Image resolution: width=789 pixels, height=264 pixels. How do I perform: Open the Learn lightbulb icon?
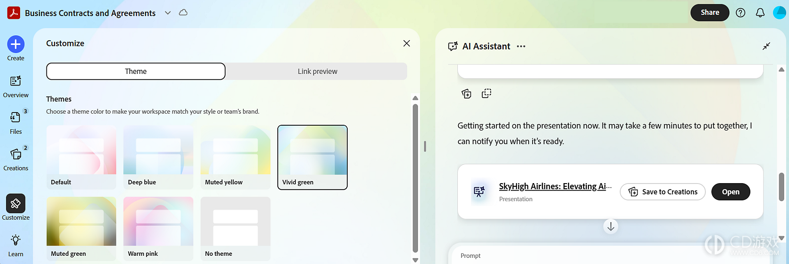tap(16, 240)
